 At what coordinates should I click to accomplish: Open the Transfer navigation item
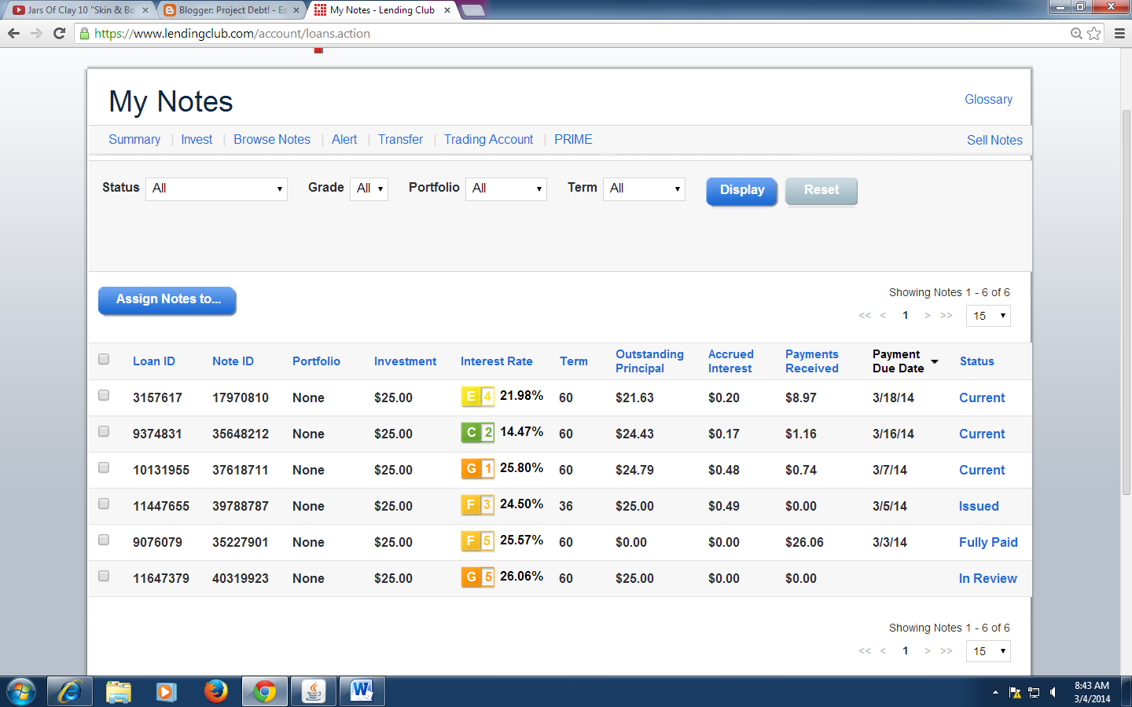tap(400, 139)
